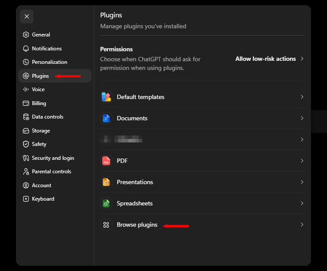Image resolution: width=327 pixels, height=271 pixels.
Task: Select the Plugins label in the sidebar
Action: coord(40,76)
